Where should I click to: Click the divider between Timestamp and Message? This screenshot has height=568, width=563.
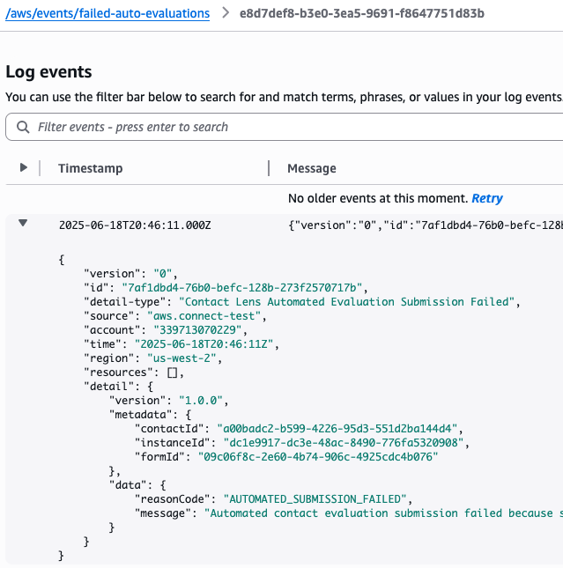point(269,168)
